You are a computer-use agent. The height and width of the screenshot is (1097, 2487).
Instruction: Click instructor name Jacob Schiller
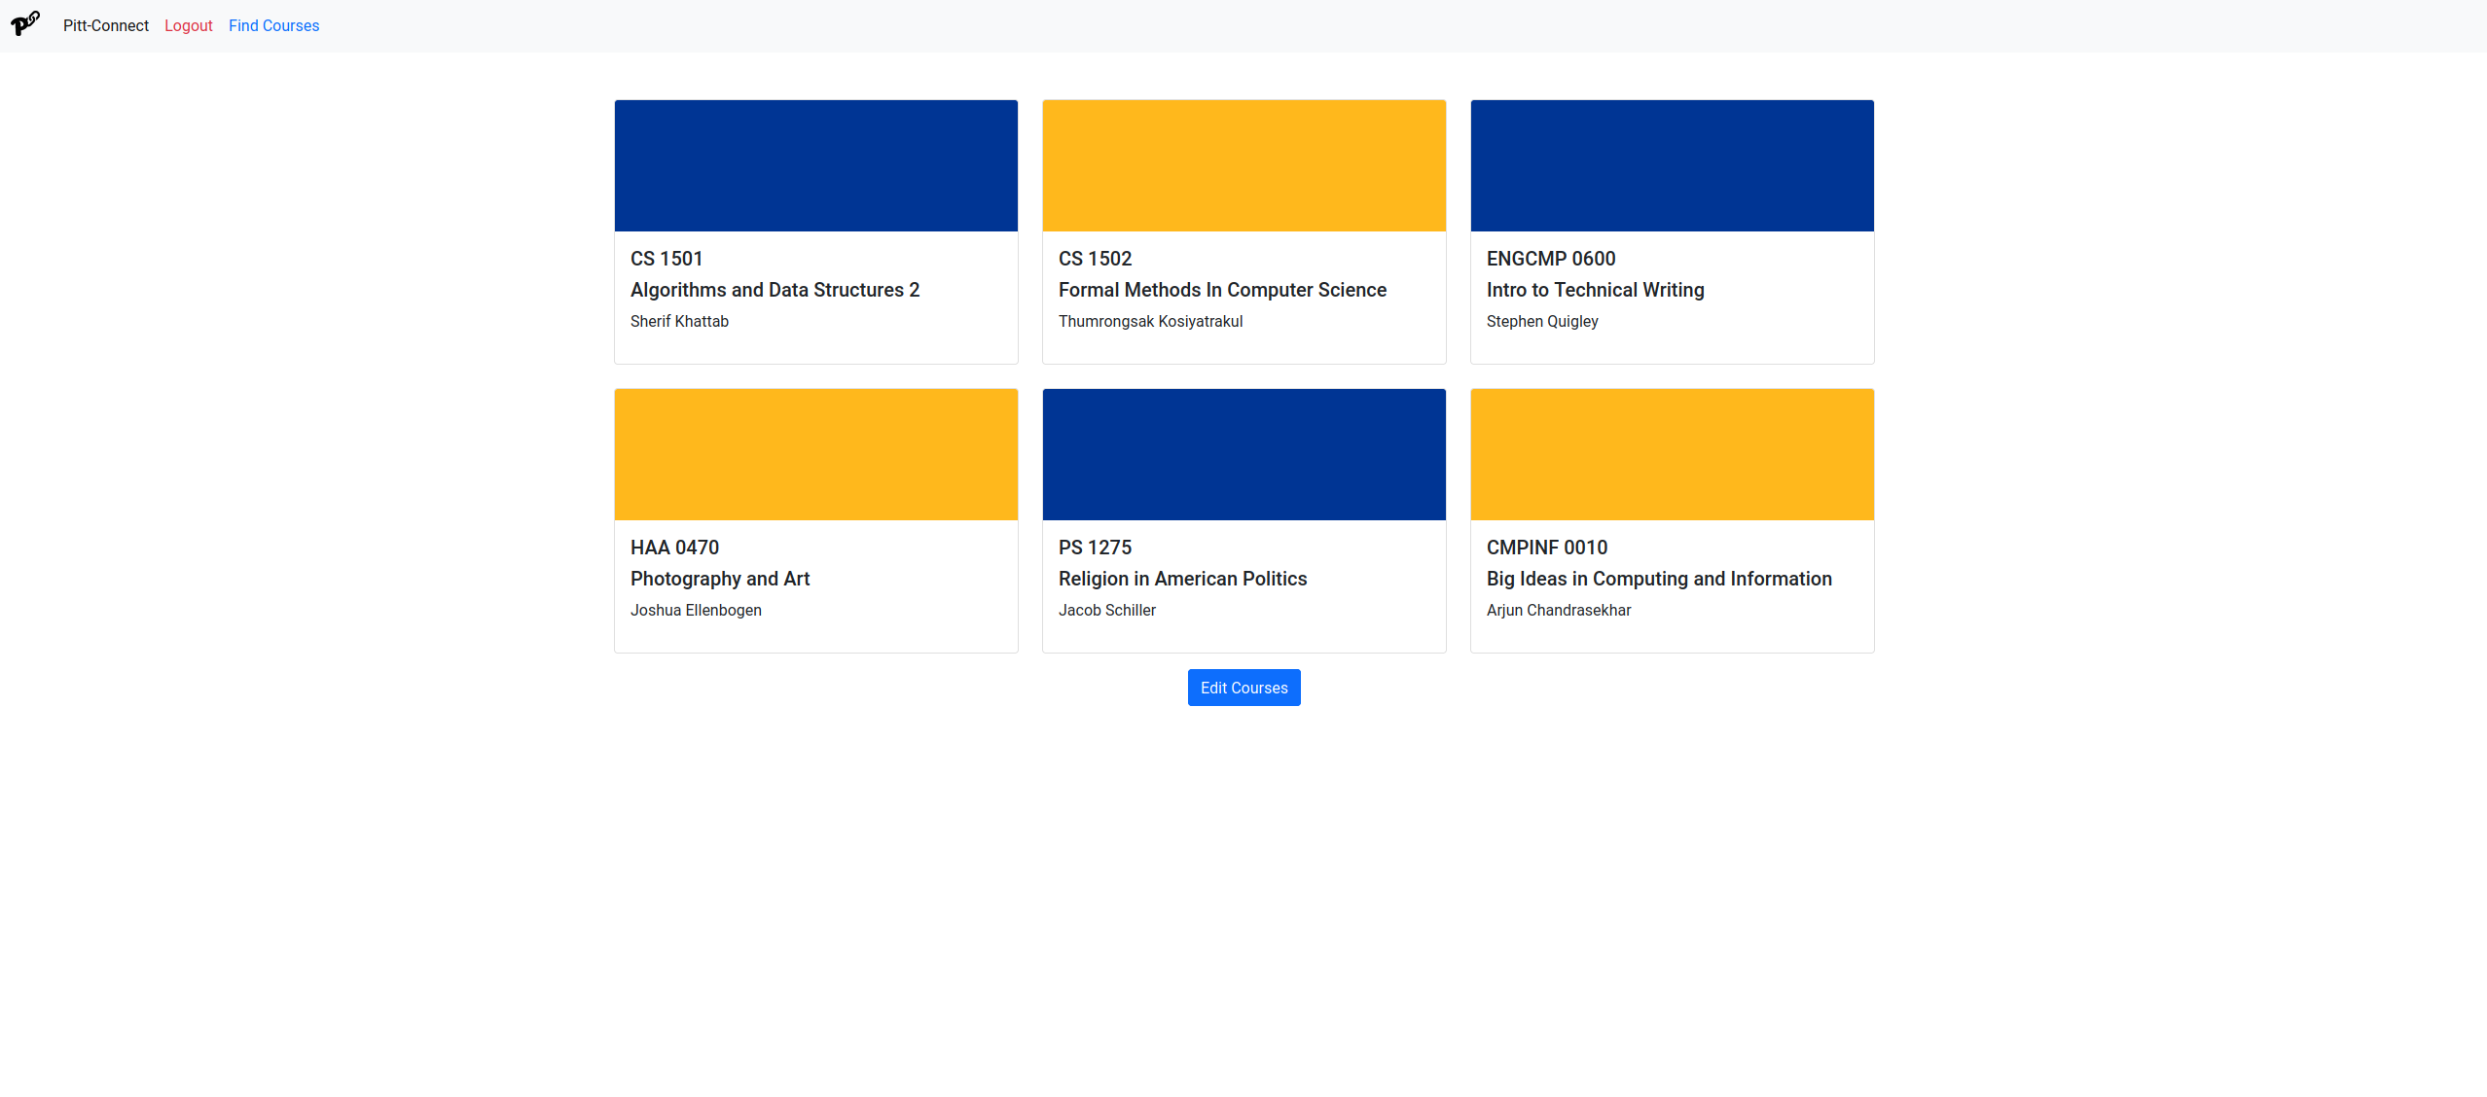pyautogui.click(x=1106, y=610)
